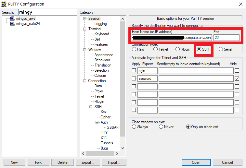Open the Data category

pos(98,86)
